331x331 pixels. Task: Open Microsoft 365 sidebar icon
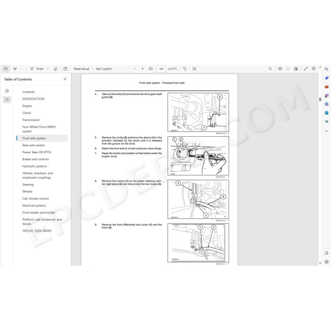326,104
